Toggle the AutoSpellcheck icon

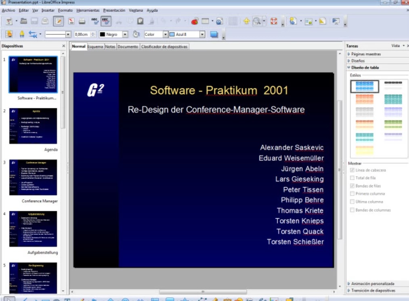point(106,21)
